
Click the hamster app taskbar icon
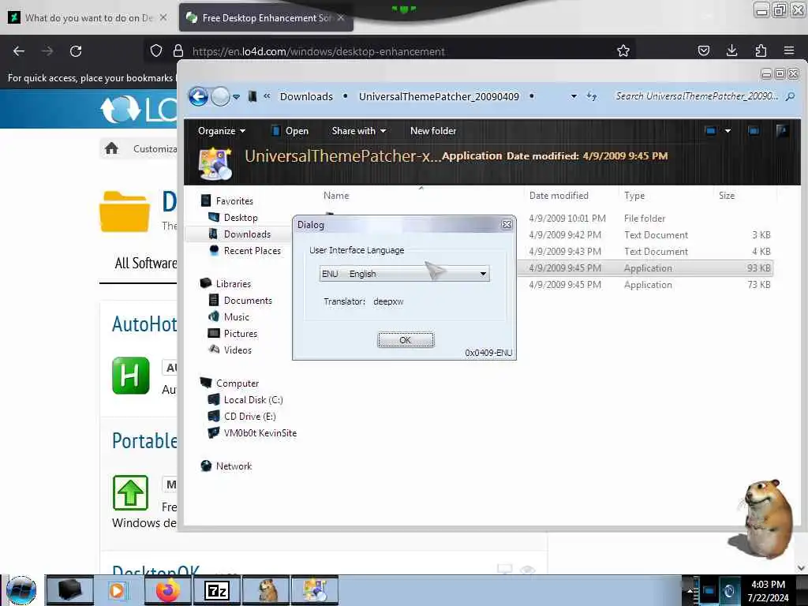tap(267, 590)
